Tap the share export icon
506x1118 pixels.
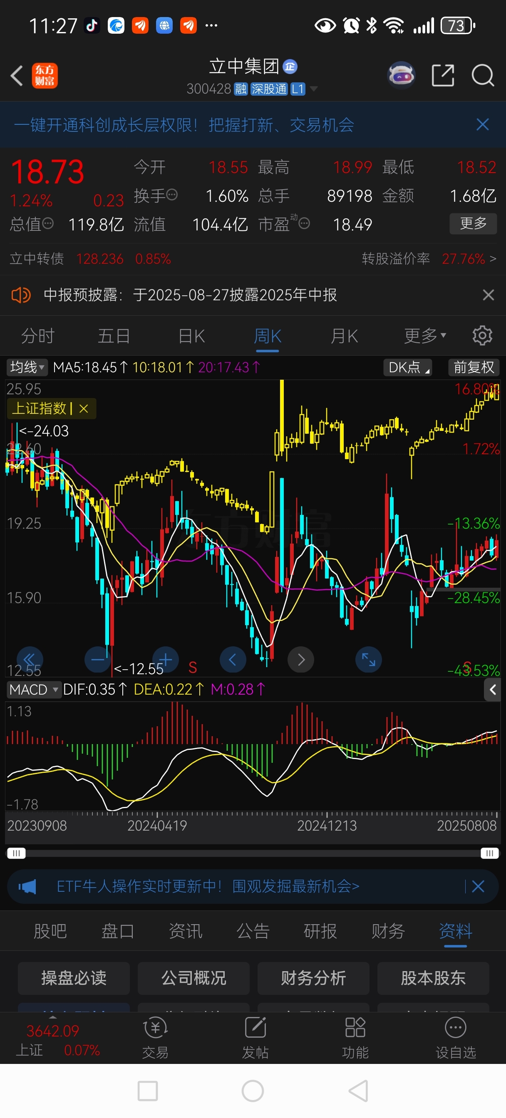pyautogui.click(x=443, y=76)
